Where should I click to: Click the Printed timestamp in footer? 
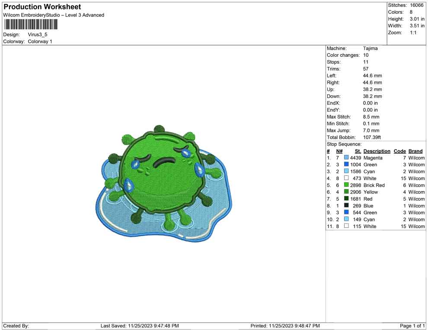point(285,326)
